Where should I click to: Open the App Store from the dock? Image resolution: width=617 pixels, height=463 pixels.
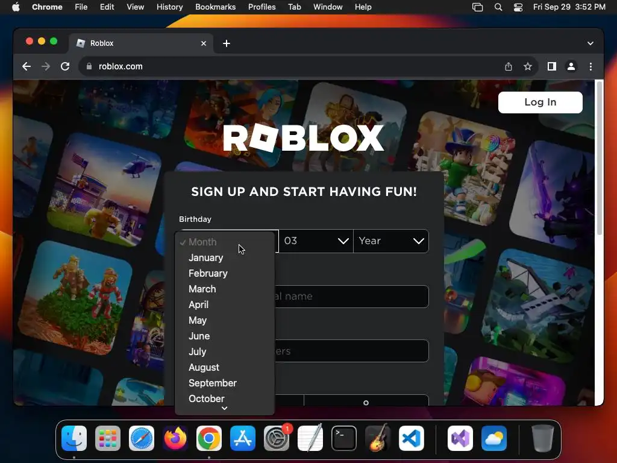[243, 438]
